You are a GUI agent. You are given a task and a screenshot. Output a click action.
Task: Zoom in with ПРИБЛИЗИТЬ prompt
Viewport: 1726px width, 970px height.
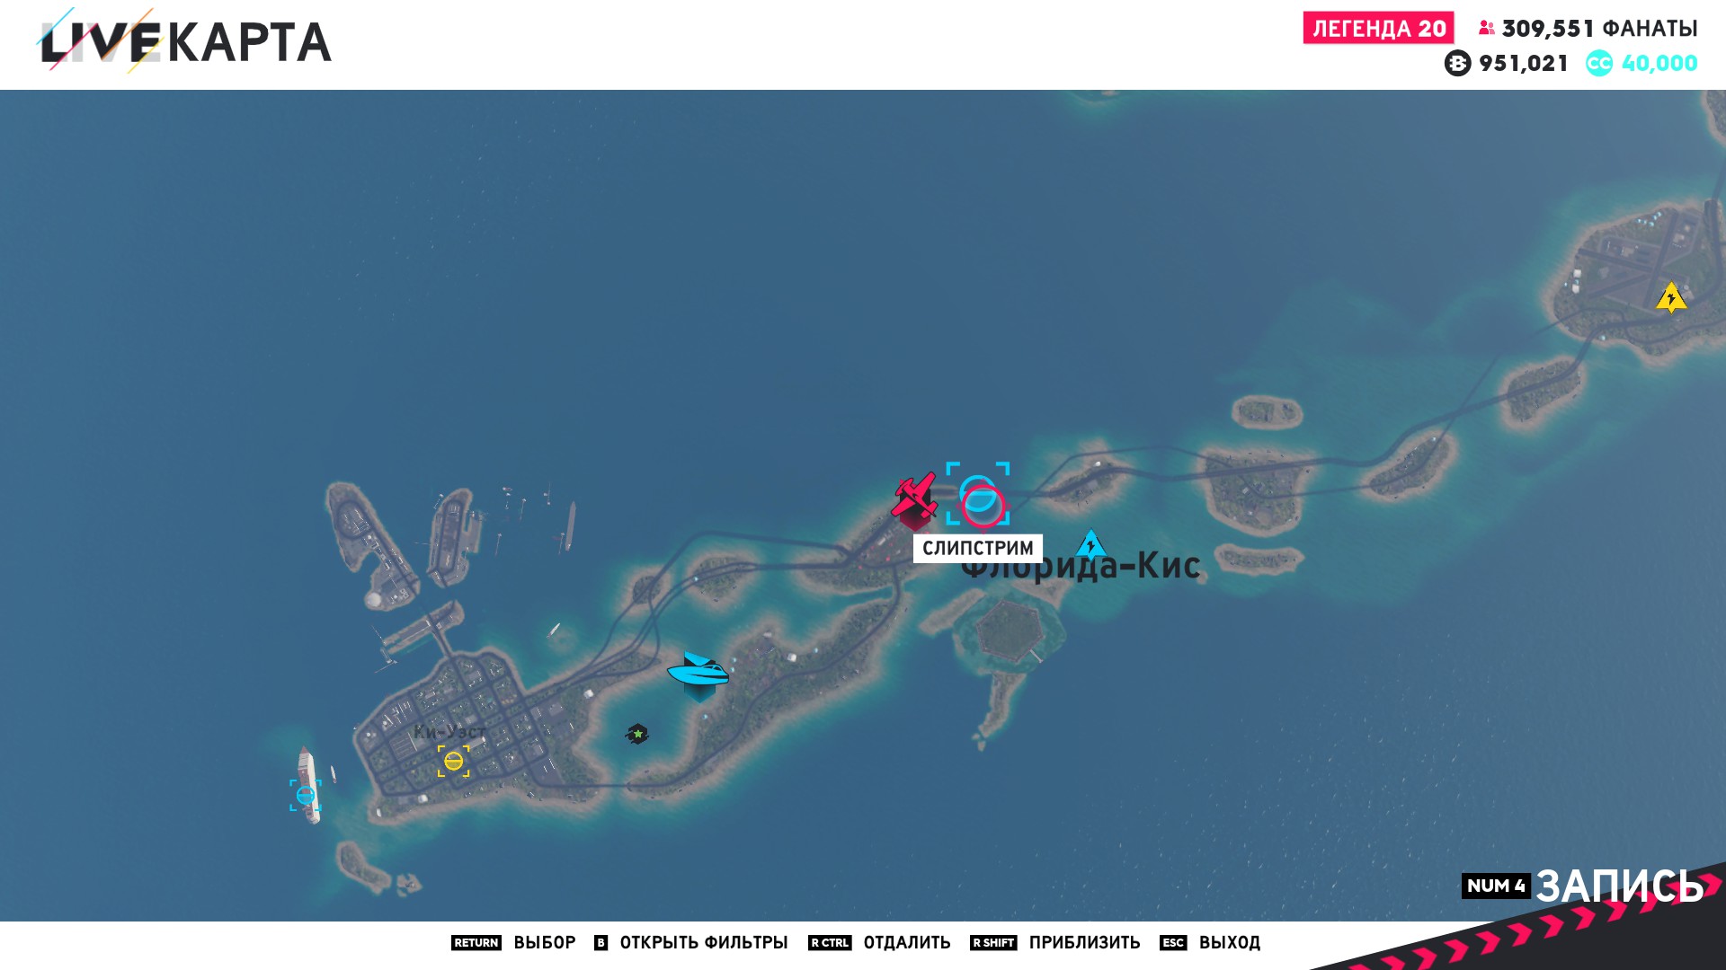(1083, 942)
